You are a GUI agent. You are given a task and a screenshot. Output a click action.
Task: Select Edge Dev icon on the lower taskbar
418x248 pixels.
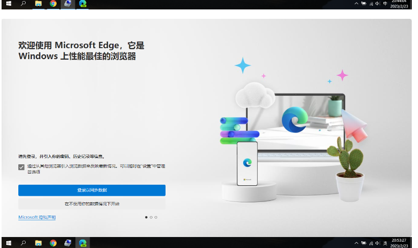[83, 243]
